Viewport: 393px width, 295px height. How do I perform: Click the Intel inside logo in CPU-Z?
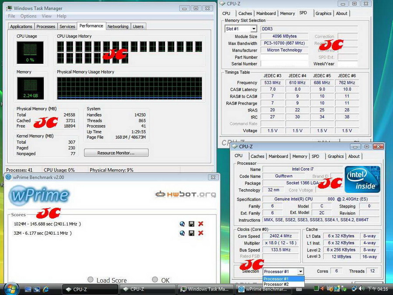point(362,179)
